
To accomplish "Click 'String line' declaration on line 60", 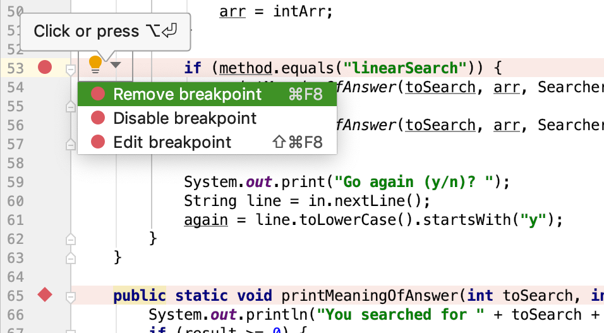I will click(x=233, y=201).
